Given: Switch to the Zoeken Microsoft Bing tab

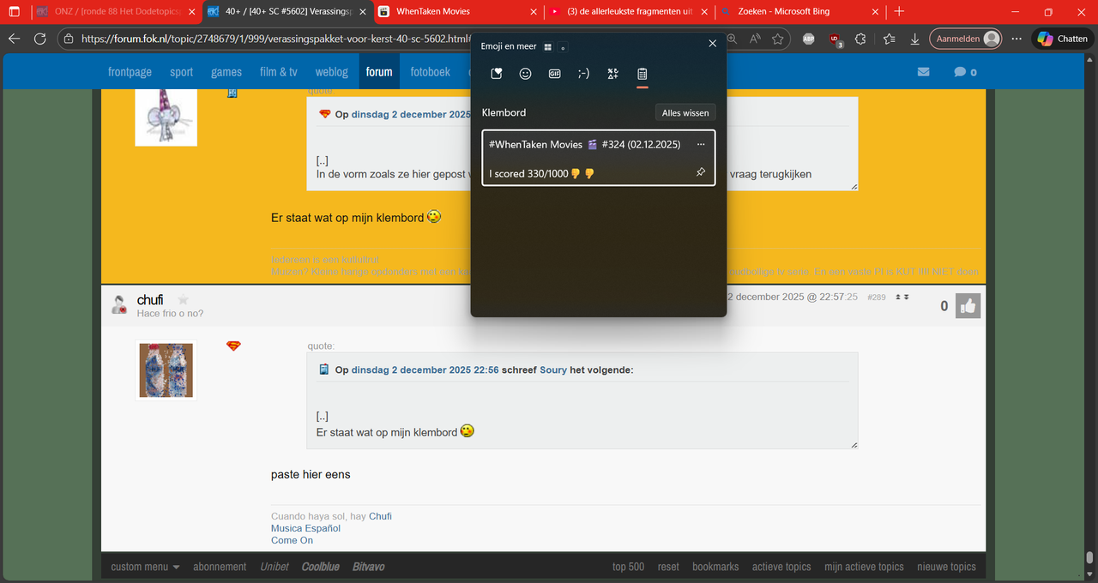Looking at the screenshot, I should click(801, 12).
